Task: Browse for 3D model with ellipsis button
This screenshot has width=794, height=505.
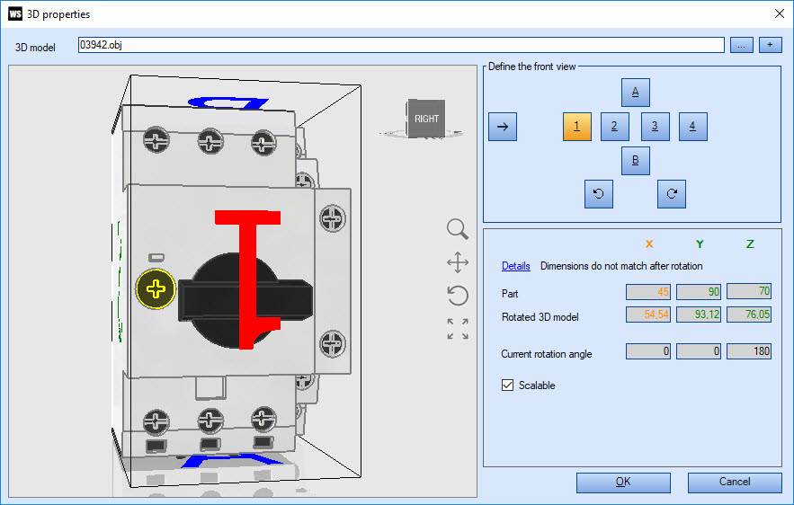Action: [x=741, y=45]
